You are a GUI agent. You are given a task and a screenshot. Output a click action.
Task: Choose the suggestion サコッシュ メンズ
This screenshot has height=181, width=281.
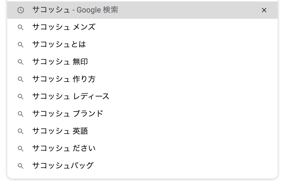[64, 27]
